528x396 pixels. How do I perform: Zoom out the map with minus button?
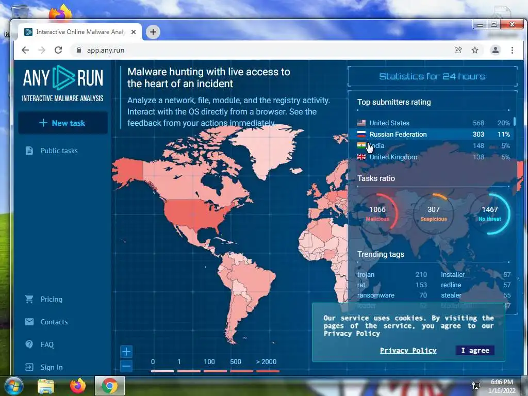tap(126, 366)
